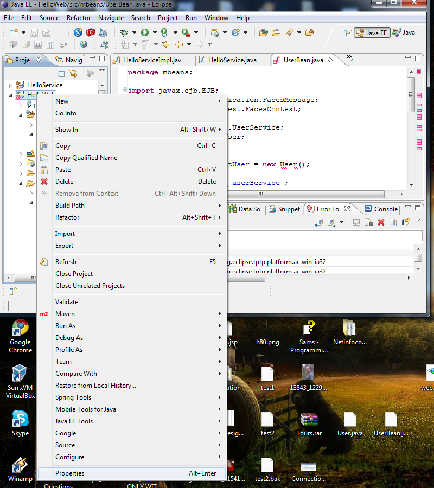Switch to the Java perspective
The height and width of the screenshot is (488, 434).
404,33
